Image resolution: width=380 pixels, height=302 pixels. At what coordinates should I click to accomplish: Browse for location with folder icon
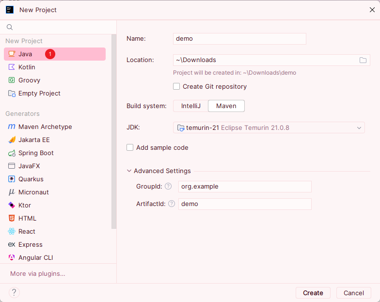363,60
